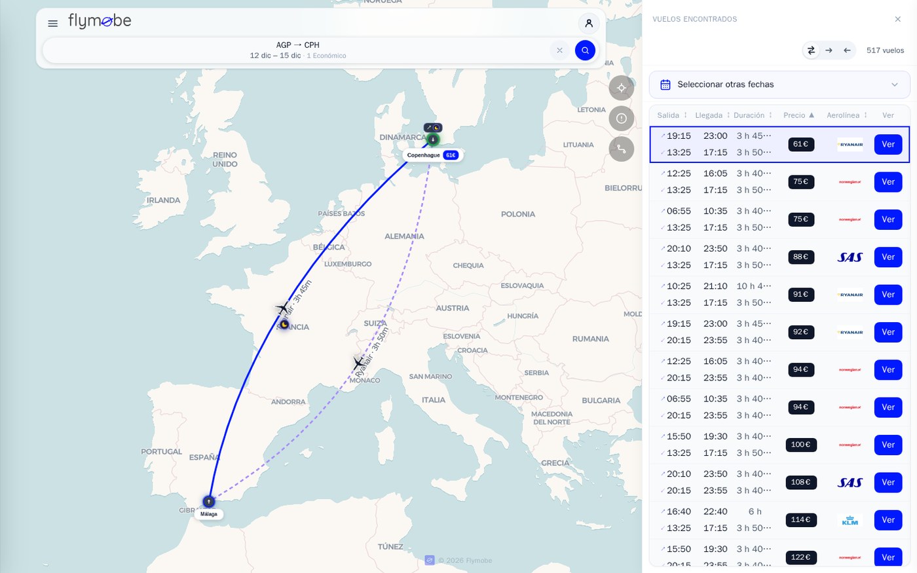Select the outbound-only arrow filter
917x573 pixels.
point(829,50)
